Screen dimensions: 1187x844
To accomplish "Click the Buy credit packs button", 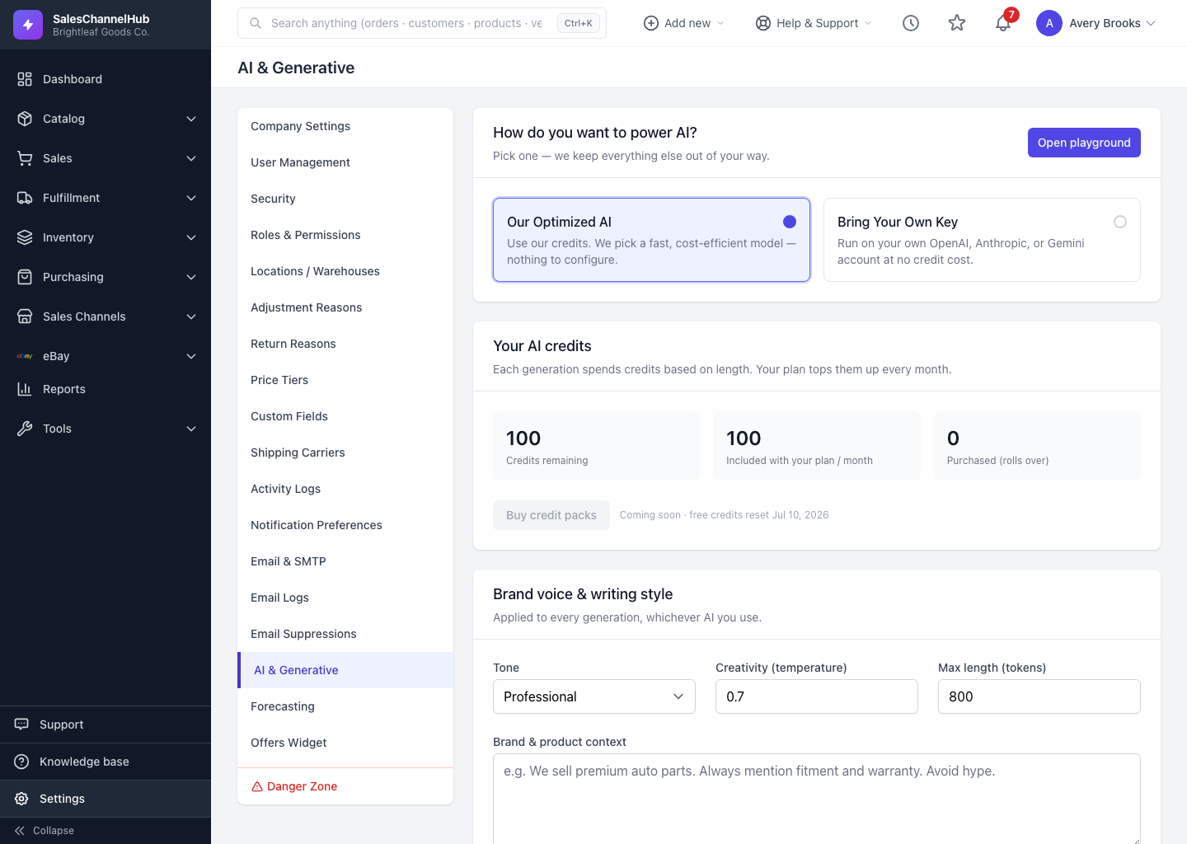I will pyautogui.click(x=551, y=515).
